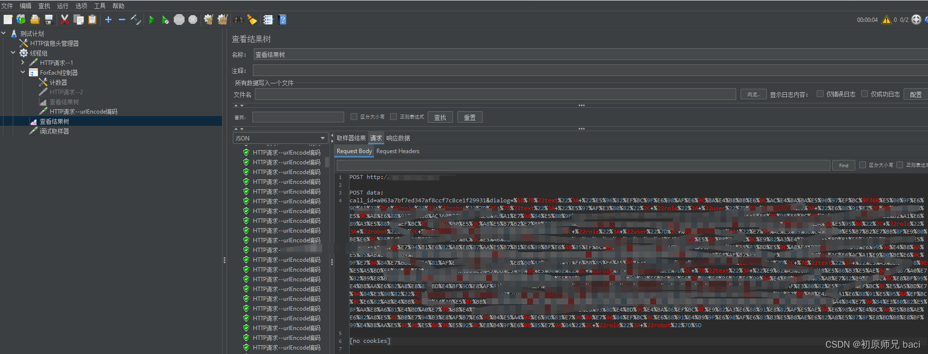Open the 运行 menu

coord(62,6)
